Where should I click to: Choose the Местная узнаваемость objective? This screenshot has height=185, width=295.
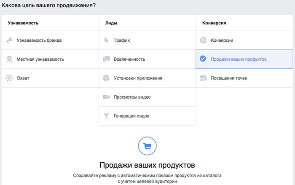[50, 59]
